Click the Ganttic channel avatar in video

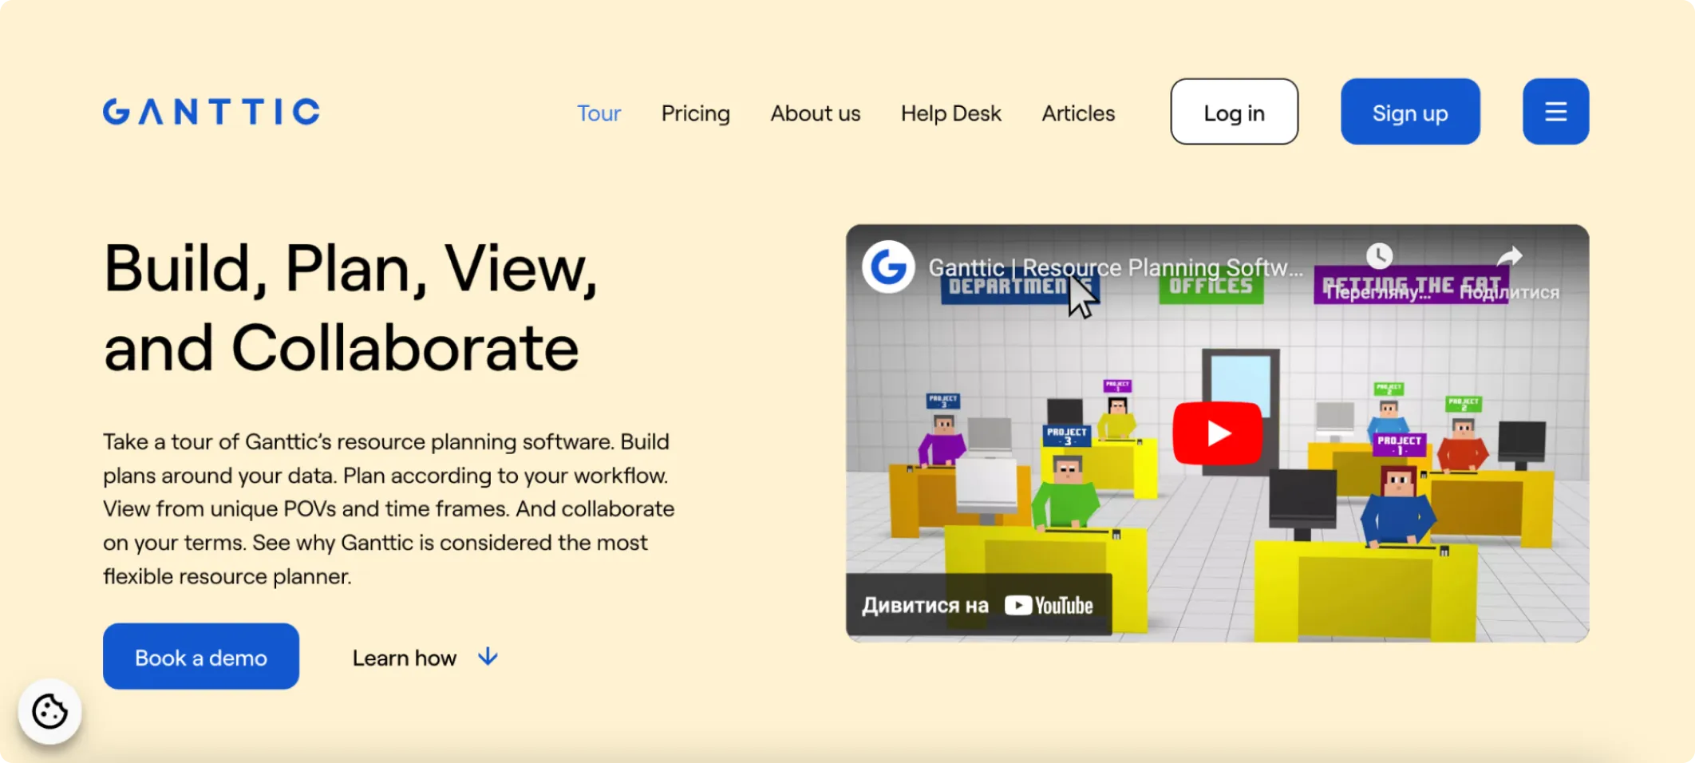coord(888,267)
